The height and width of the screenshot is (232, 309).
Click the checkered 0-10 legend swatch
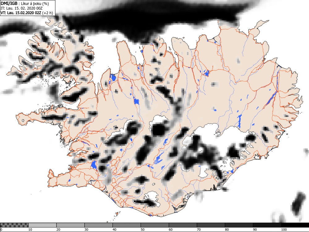(15, 225)
